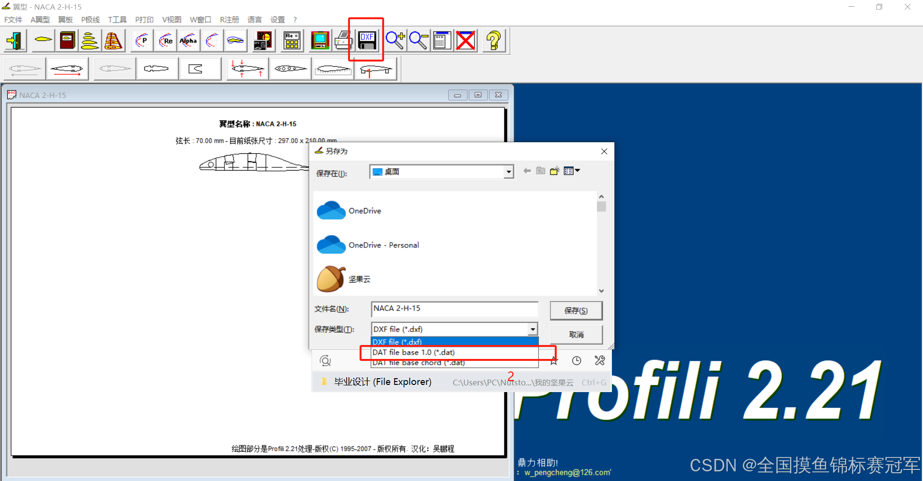Viewport: 923px width, 481px height.
Task: Open the yellow single airfoil tool
Action: point(43,40)
